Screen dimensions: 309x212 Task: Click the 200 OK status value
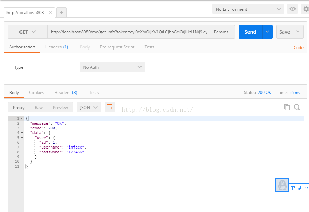tap(264, 93)
